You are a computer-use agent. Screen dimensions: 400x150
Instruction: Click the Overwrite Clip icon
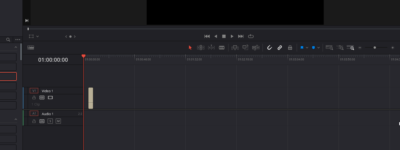click(245, 48)
